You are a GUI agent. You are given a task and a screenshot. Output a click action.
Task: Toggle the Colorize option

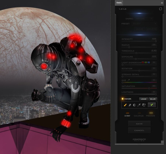tap(138, 114)
